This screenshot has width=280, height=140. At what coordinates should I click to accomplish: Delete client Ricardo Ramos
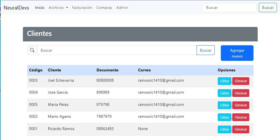pos(241,129)
